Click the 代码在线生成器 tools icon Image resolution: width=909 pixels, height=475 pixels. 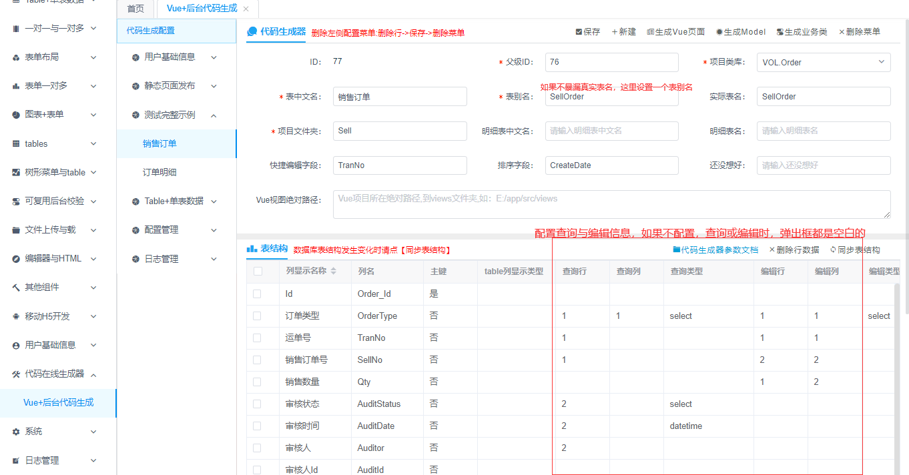[x=16, y=374]
